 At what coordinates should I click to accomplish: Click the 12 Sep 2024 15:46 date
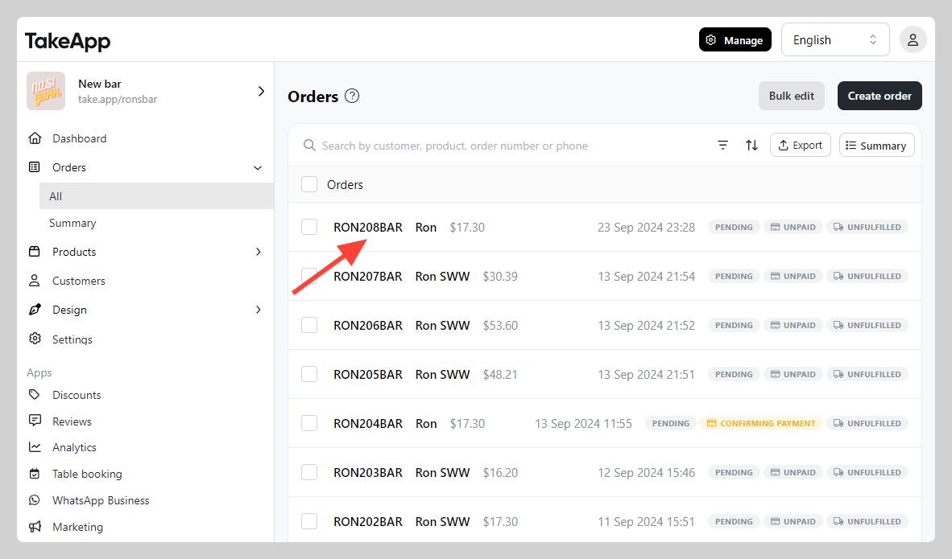tap(646, 472)
